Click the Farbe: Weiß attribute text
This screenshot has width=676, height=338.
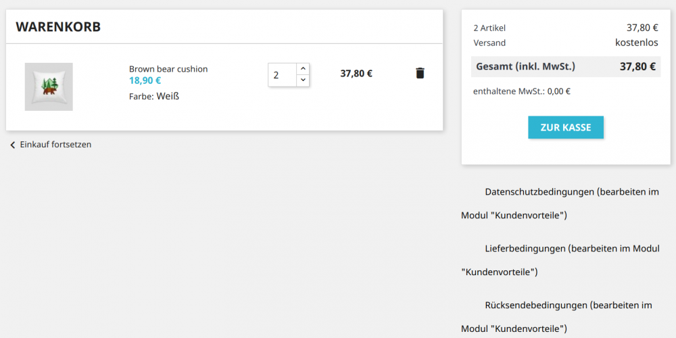154,97
